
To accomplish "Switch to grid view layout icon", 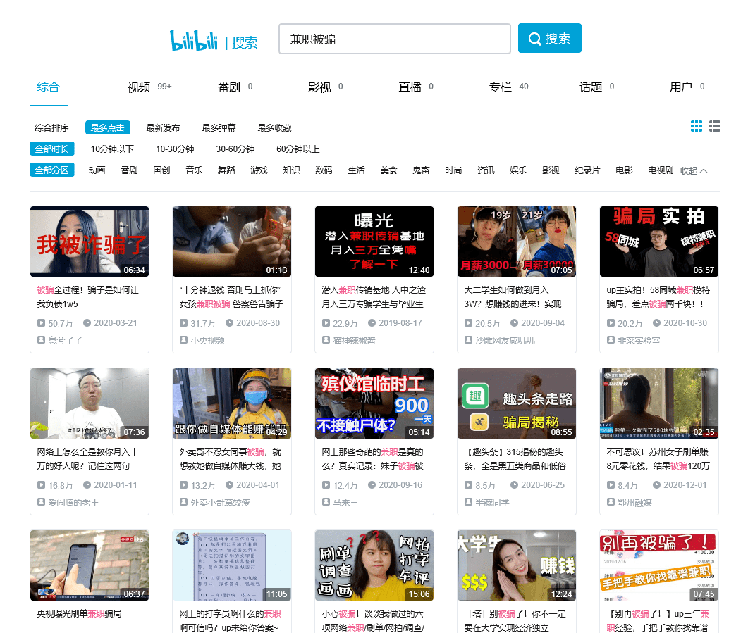I will tap(697, 126).
